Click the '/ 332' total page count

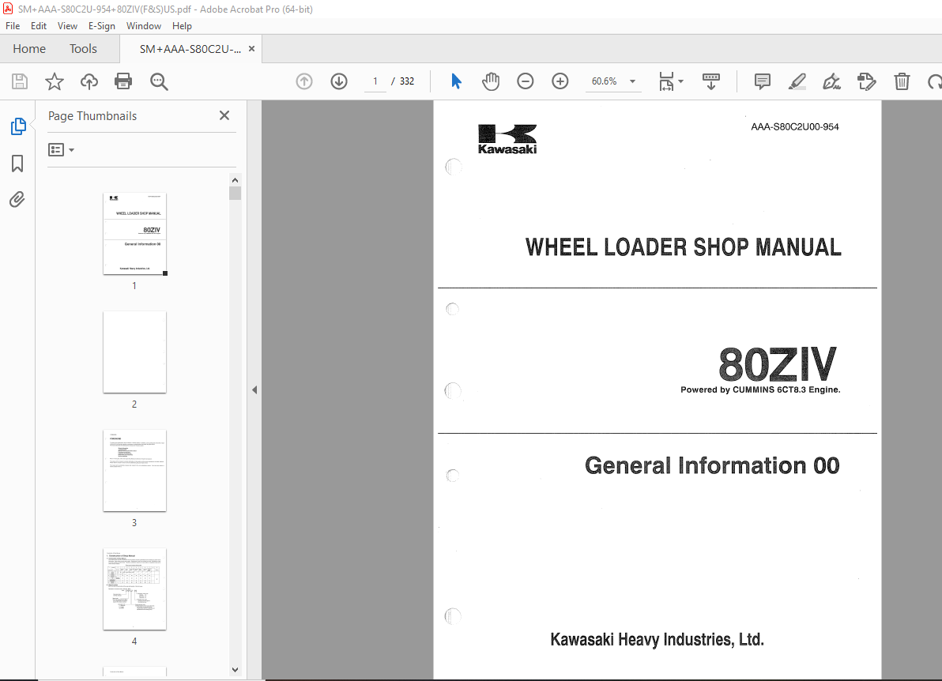(x=403, y=81)
